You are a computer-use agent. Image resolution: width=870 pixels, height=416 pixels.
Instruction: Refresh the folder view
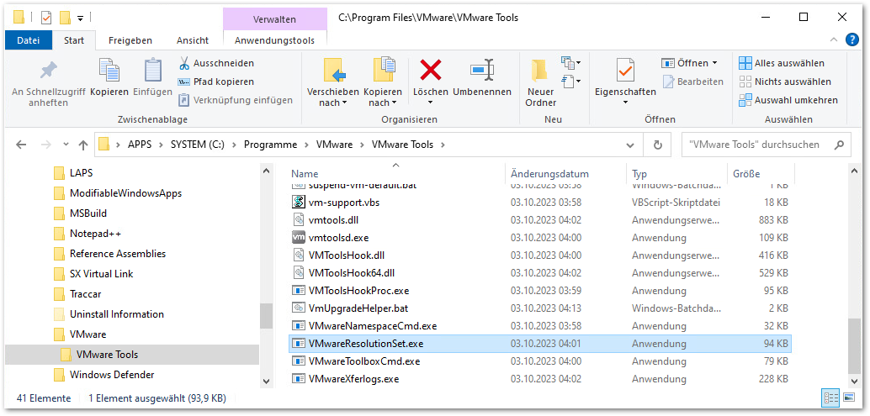[657, 145]
